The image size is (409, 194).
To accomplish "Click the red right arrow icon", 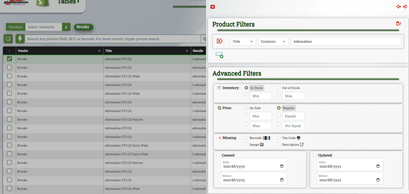I will (405, 6).
